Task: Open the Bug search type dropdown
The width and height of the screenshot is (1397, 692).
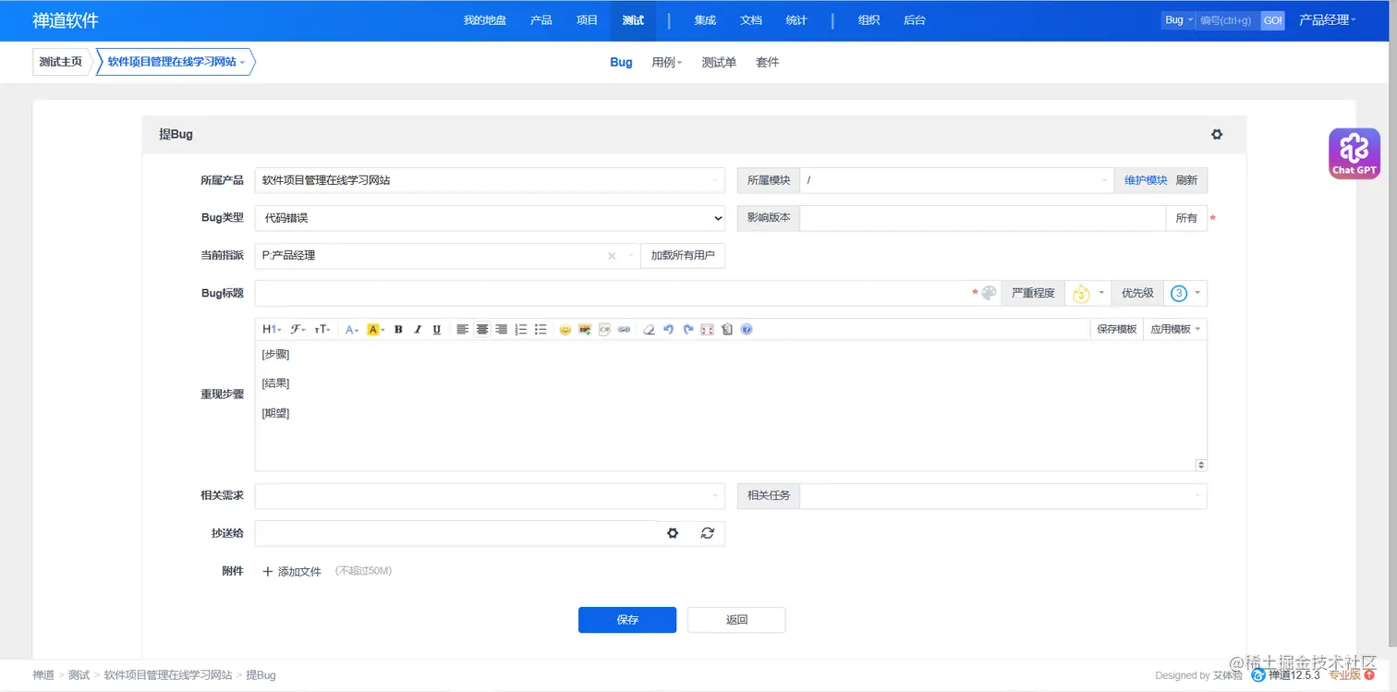Action: (x=1178, y=20)
